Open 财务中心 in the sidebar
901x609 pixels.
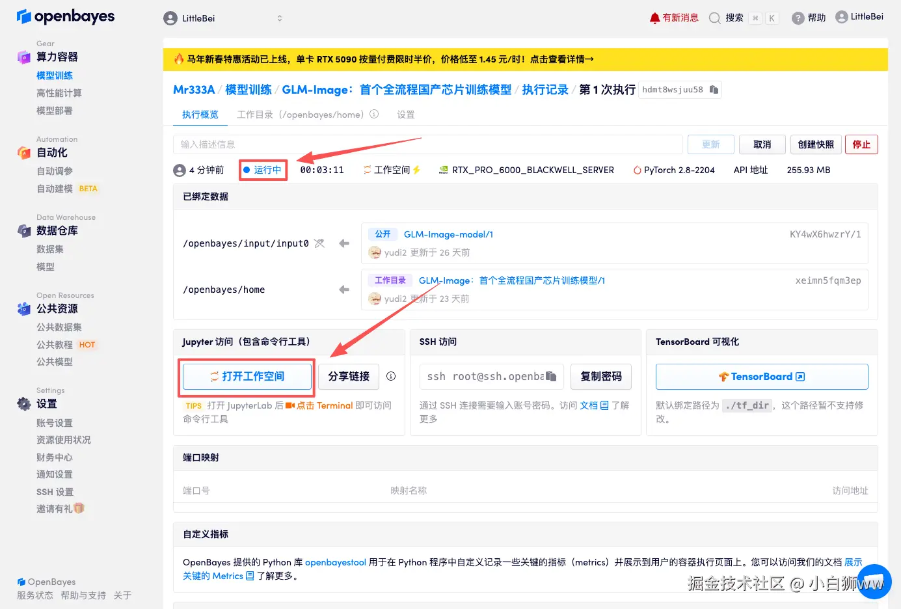point(55,457)
